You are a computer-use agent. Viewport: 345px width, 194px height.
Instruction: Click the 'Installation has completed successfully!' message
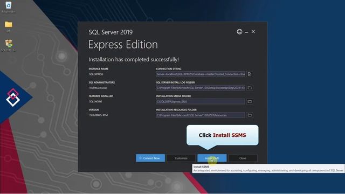coord(134,59)
